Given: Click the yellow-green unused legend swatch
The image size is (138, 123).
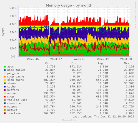Looking at the screenshot, I should point(5,93).
